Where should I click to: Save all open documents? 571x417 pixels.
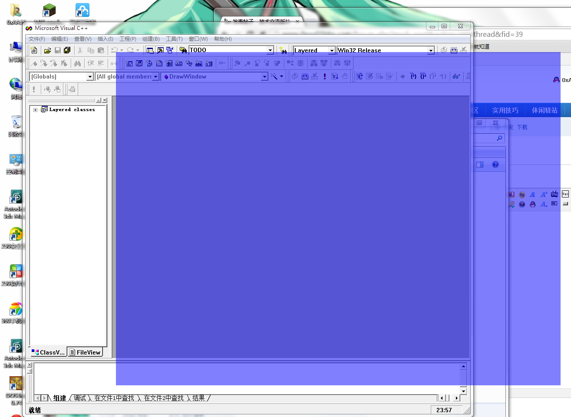pos(66,50)
